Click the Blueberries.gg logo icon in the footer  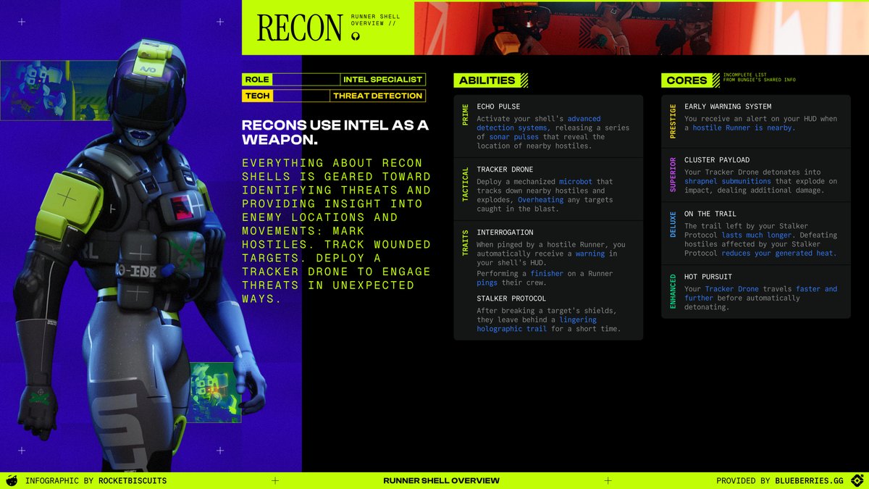tap(857, 480)
